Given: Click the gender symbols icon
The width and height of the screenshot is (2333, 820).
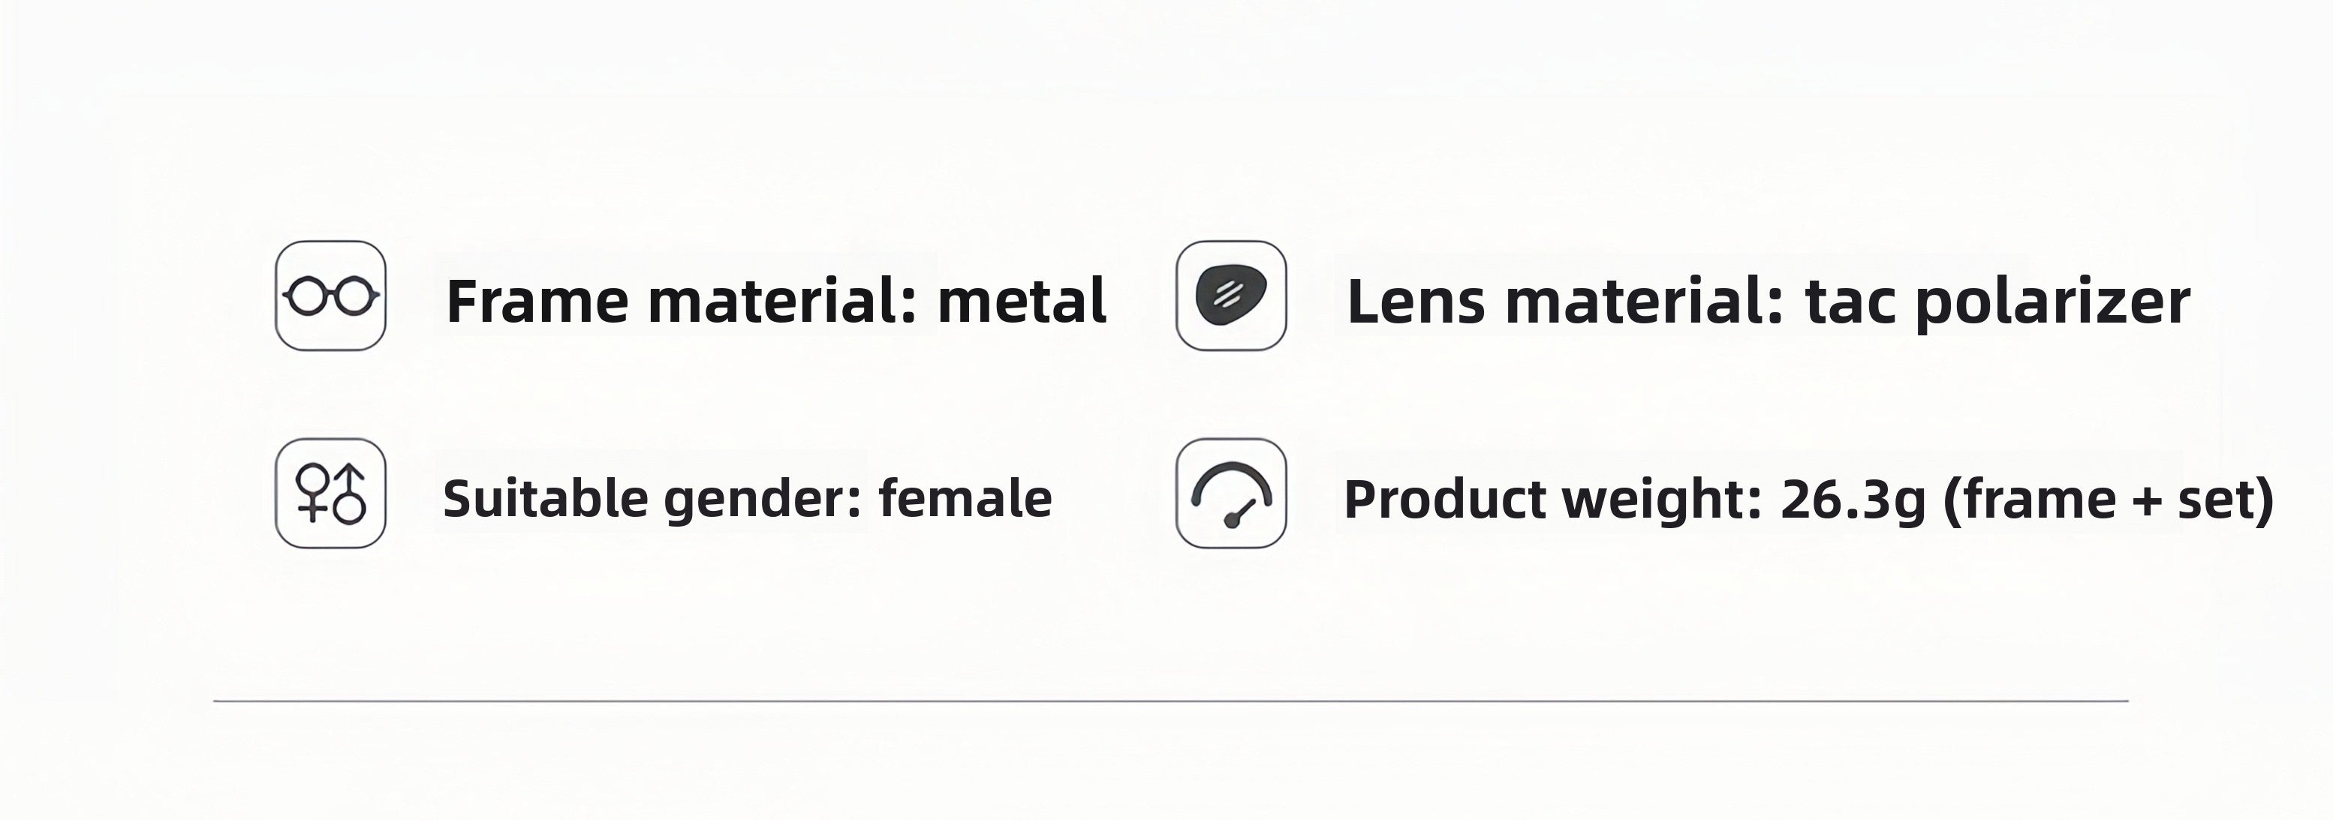Looking at the screenshot, I should [330, 493].
